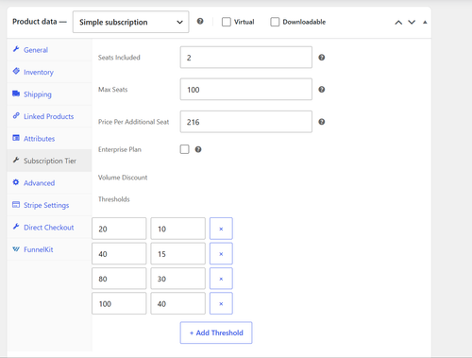Screen dimensions: 472x358
Task: Click the FunnelKit logo icon
Action: coord(16,249)
